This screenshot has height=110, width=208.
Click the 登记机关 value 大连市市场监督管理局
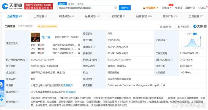(x=119, y=79)
